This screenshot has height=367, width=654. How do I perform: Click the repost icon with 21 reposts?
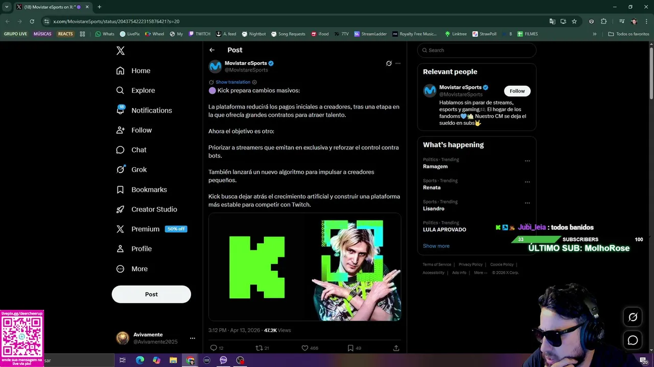[x=259, y=348]
